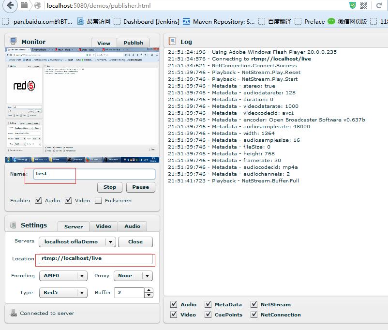Click the NetStream.Buffer.Full log line
This screenshot has height=330, width=388.
tap(233, 180)
